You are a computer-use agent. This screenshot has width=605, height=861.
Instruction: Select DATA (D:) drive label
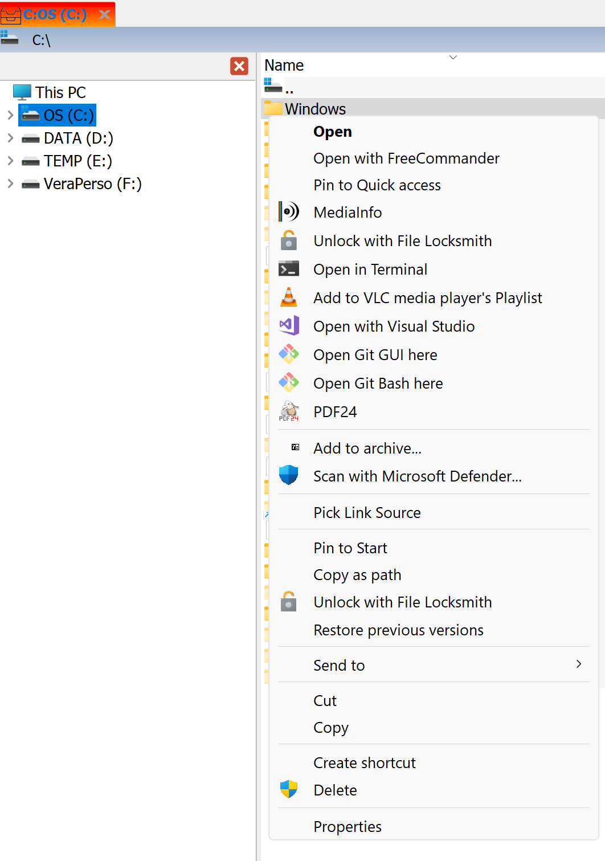pyautogui.click(x=79, y=138)
